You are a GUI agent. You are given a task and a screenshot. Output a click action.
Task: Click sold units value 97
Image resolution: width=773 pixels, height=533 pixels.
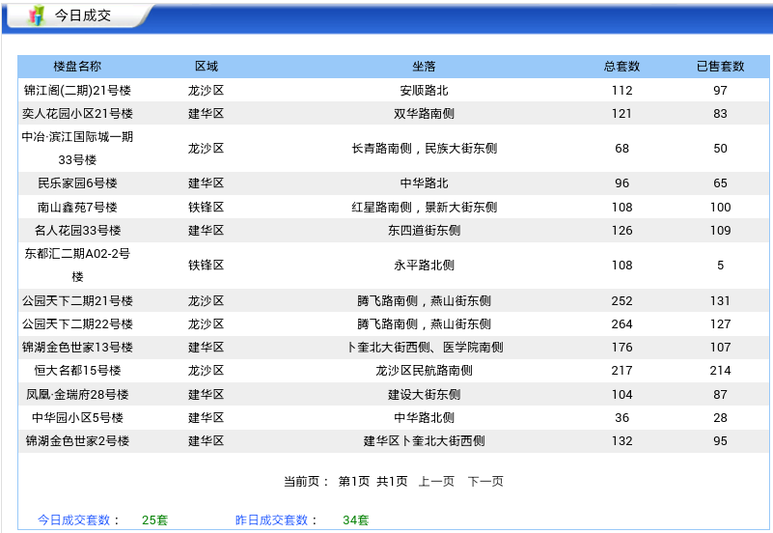[x=720, y=90]
